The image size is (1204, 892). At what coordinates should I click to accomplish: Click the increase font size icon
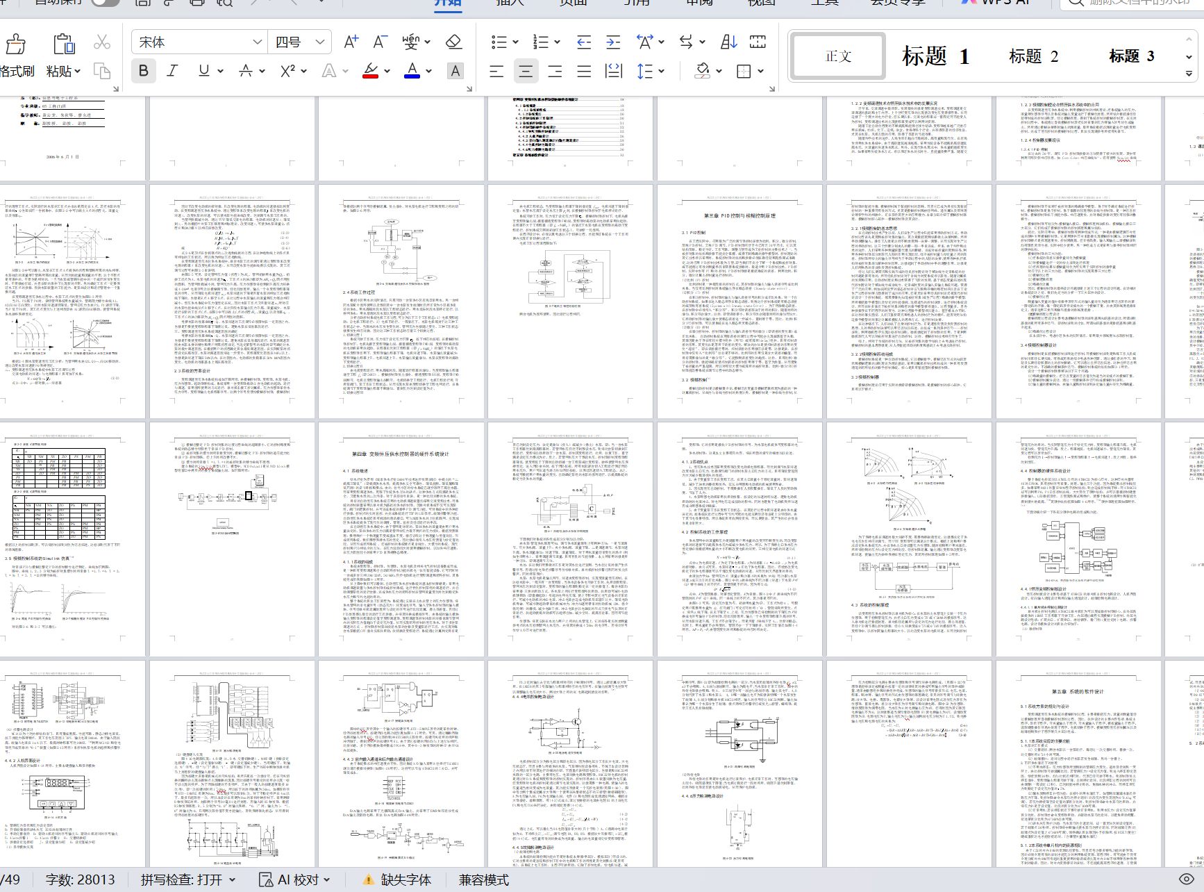pyautogui.click(x=351, y=42)
